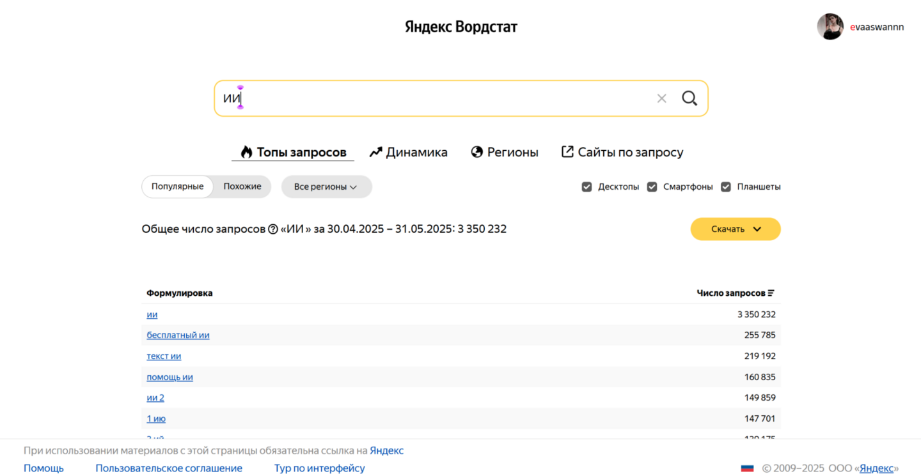
Task: Open the бесплатный ии query link
Action: (x=178, y=335)
